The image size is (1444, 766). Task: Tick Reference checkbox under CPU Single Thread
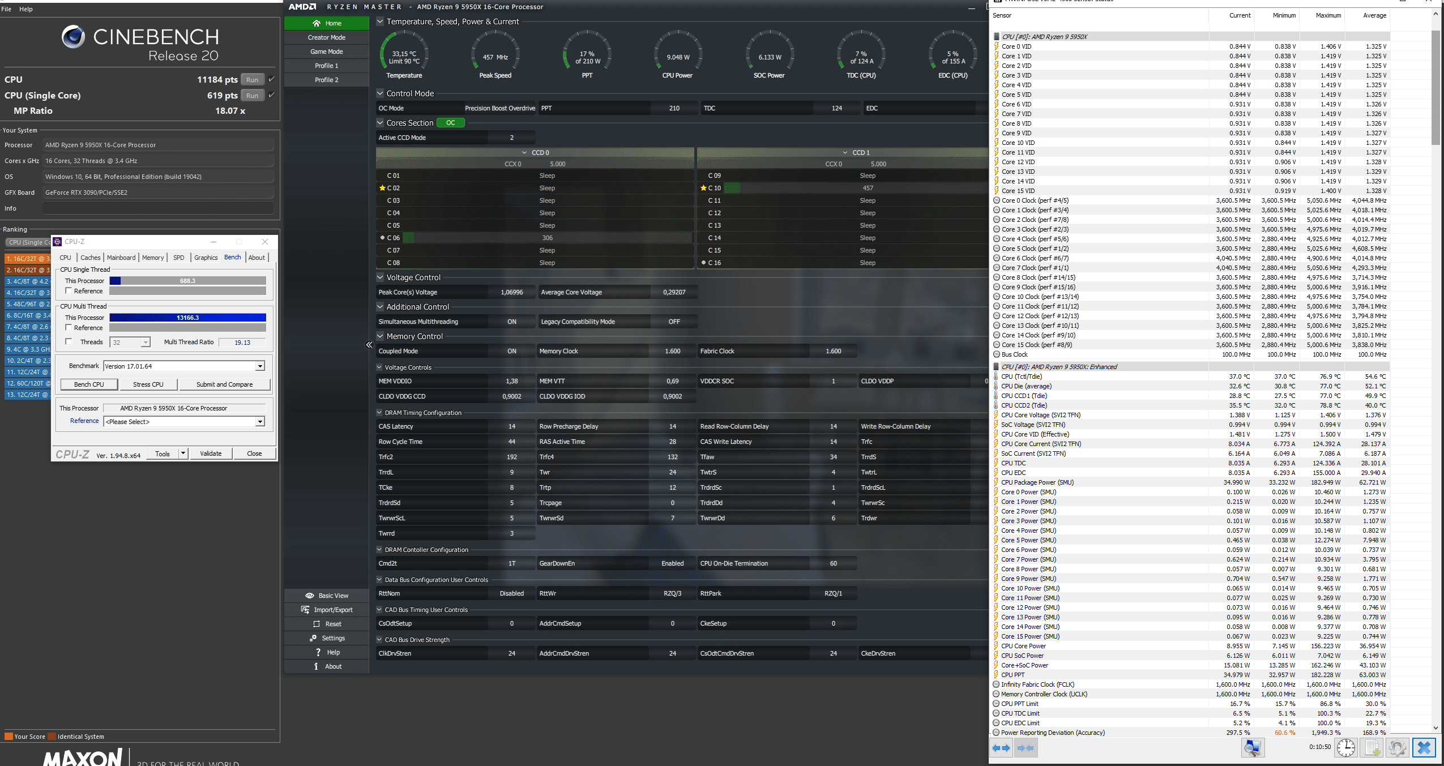(x=69, y=291)
